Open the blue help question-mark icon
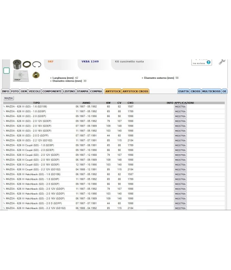 [208, 62]
